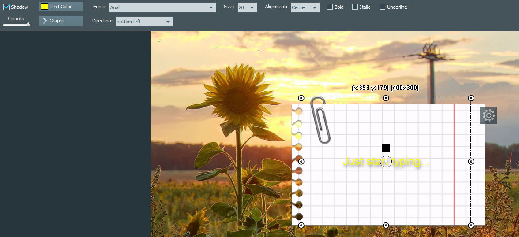
Task: Click the right-middle resize handle
Action: pos(471,162)
